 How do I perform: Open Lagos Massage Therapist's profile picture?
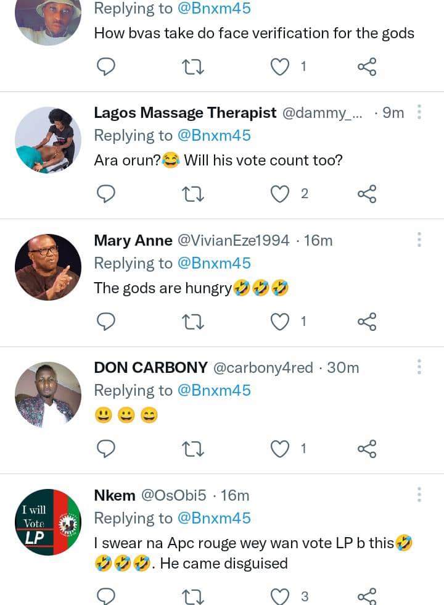48,140
